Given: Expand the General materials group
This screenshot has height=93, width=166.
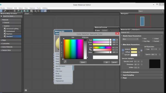Looking at the screenshot, I should (x=3, y=23).
